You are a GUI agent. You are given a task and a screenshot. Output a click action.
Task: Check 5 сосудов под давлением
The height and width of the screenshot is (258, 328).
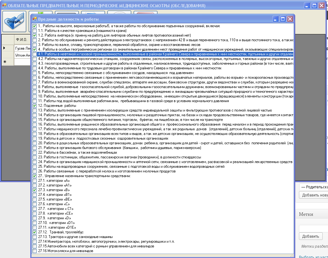pos(34,73)
